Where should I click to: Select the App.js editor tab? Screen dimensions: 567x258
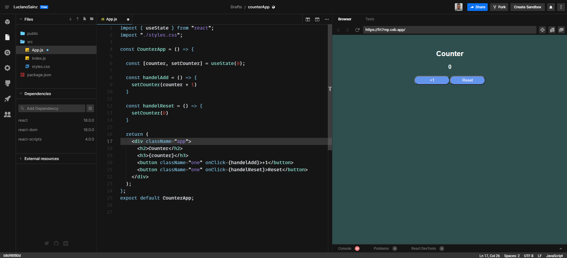114,19
